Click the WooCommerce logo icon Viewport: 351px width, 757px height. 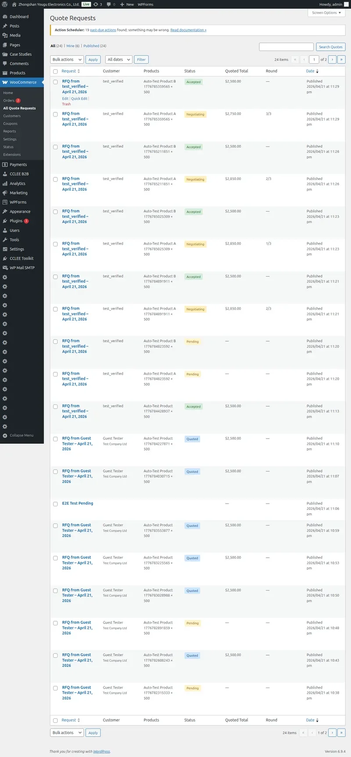click(x=5, y=82)
